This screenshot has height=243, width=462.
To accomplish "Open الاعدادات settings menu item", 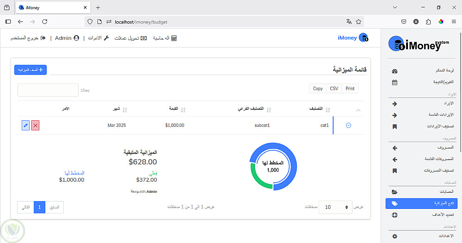I will coord(446,236).
